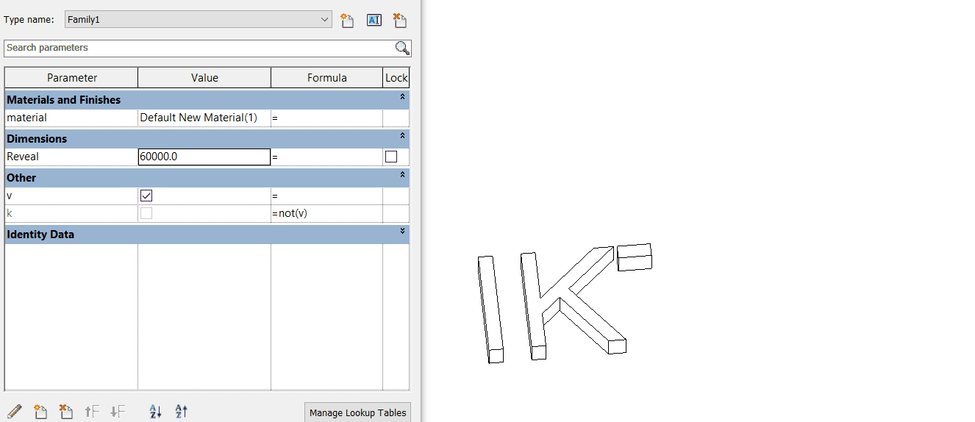The image size is (975, 422).
Task: Click the formula cell for Reveal
Action: 326,157
